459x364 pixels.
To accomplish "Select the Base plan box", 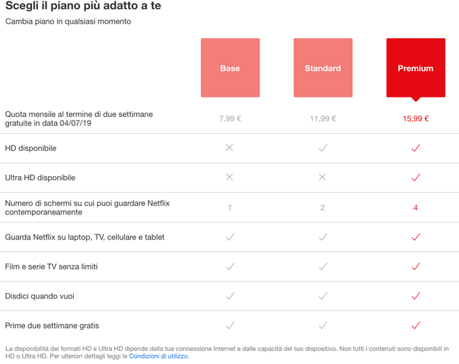I will click(230, 68).
